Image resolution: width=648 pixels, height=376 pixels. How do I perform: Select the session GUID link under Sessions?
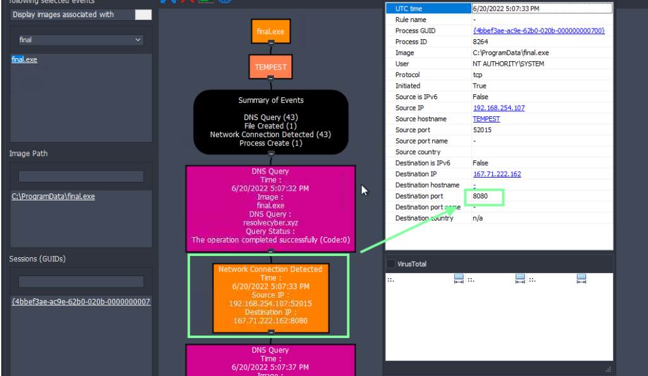pos(81,301)
